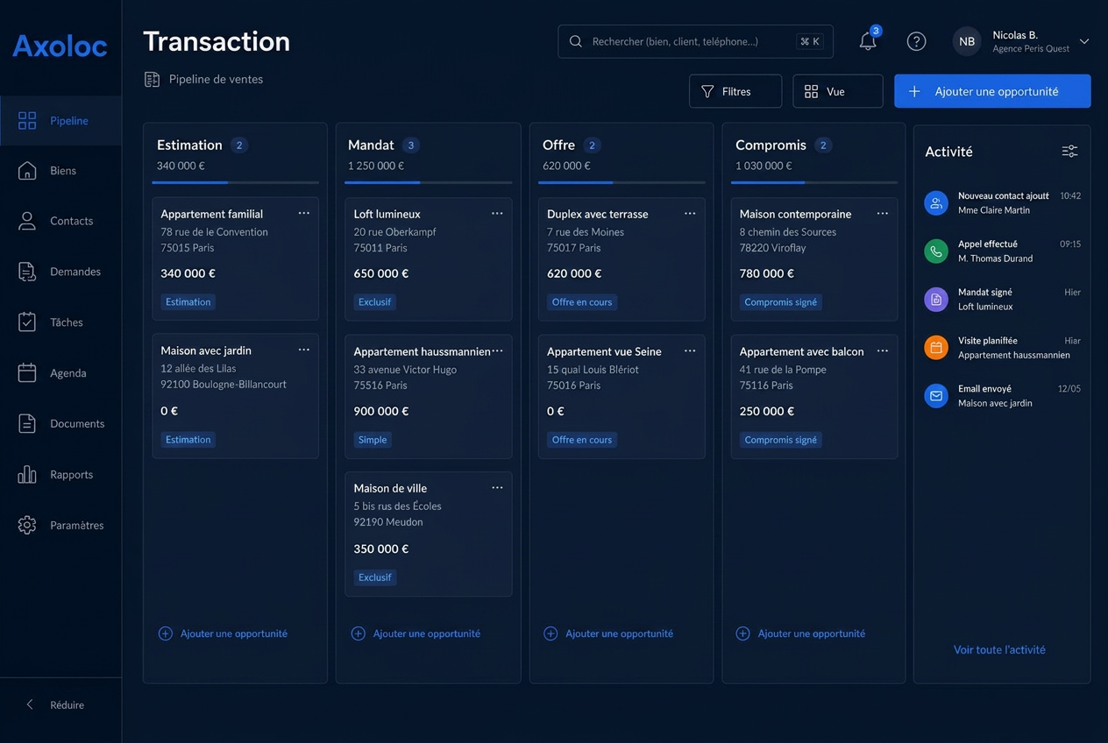The width and height of the screenshot is (1108, 743).
Task: Add an opportunity in the Offre column
Action: (608, 633)
